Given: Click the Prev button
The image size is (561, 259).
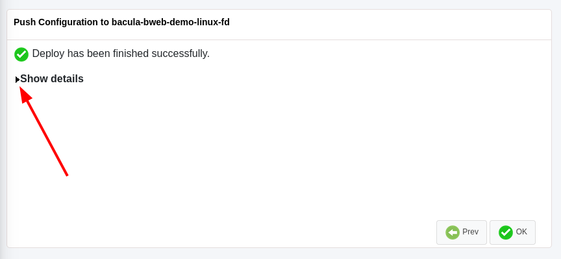Looking at the screenshot, I should click(462, 232).
